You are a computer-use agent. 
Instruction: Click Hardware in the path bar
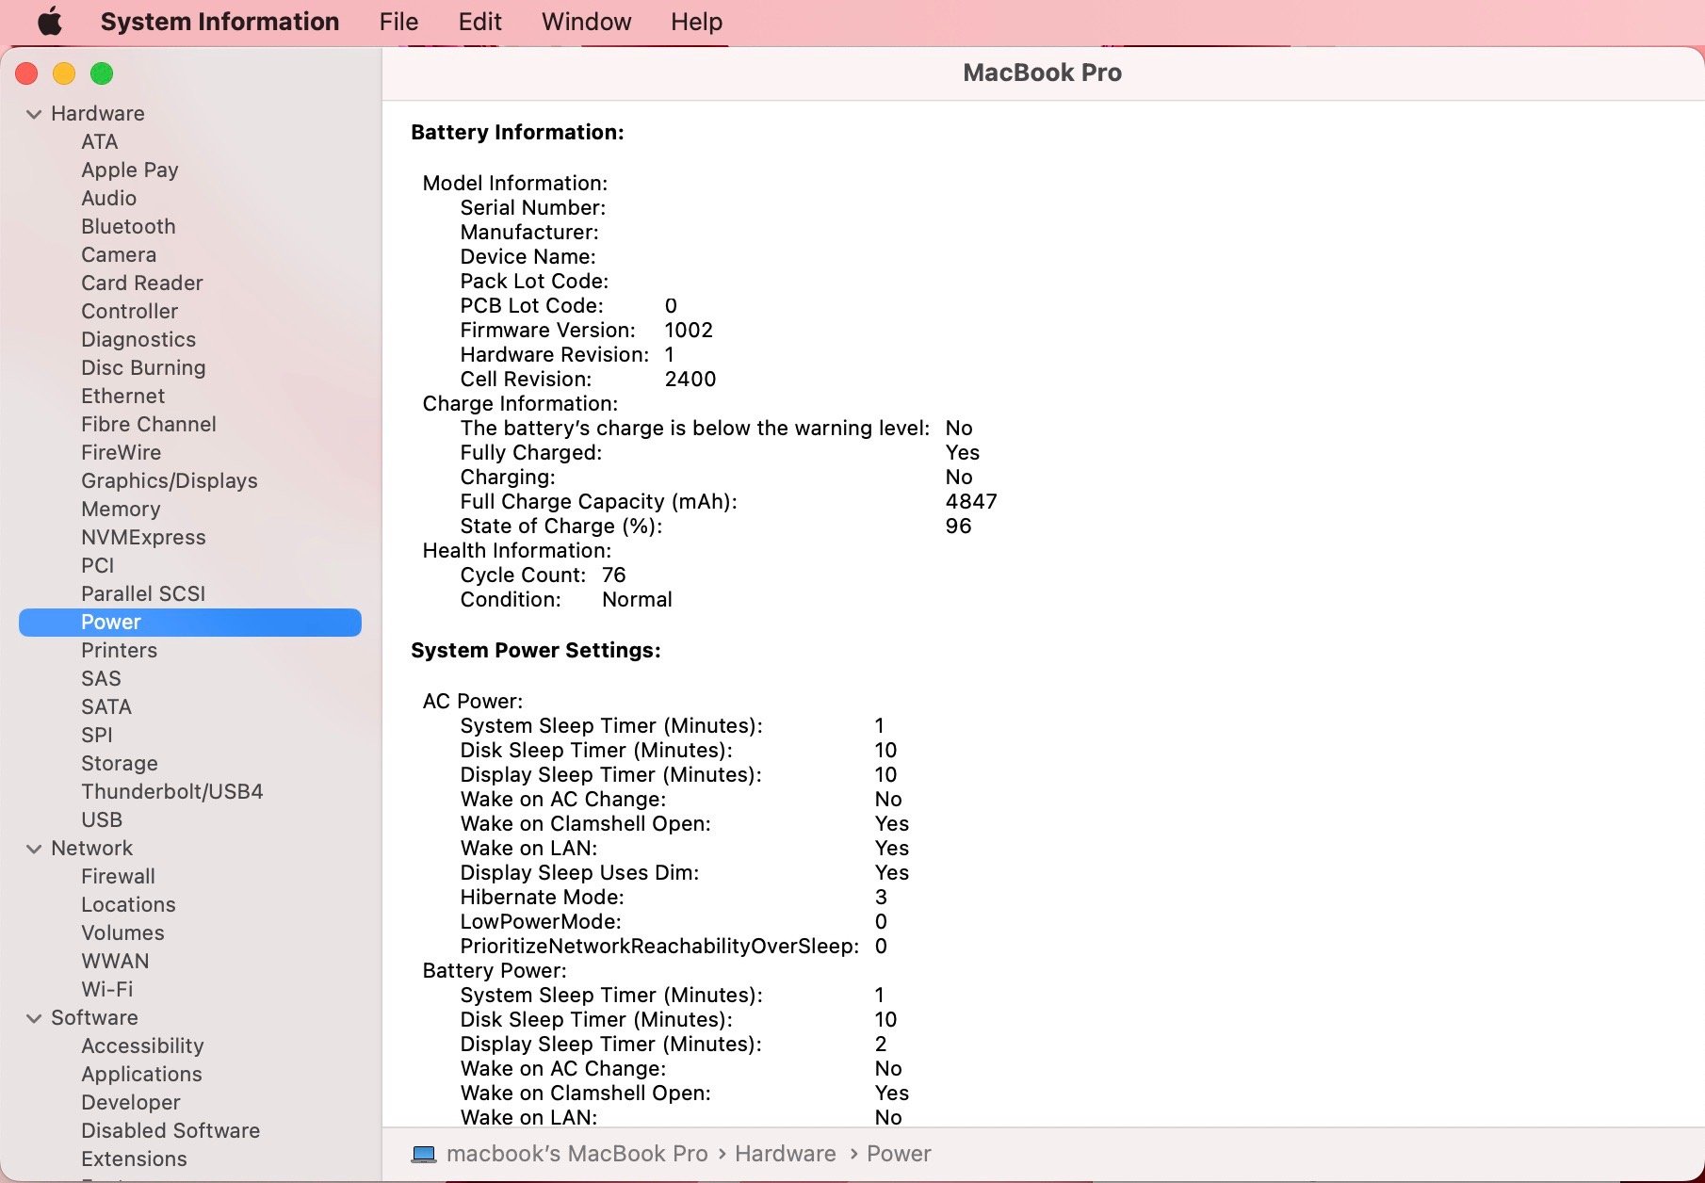[785, 1154]
